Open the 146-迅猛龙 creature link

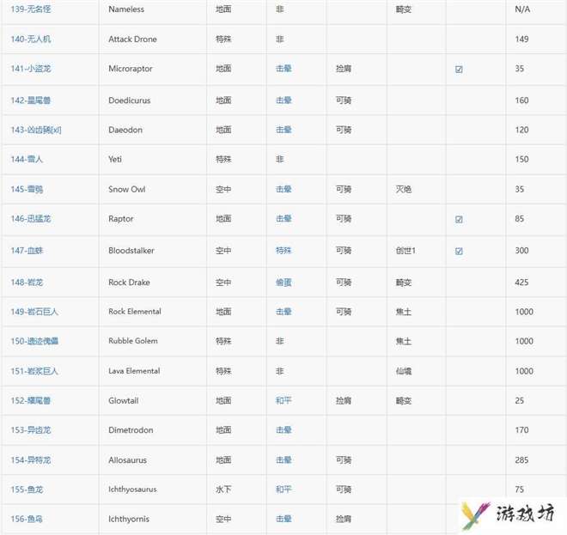31,219
